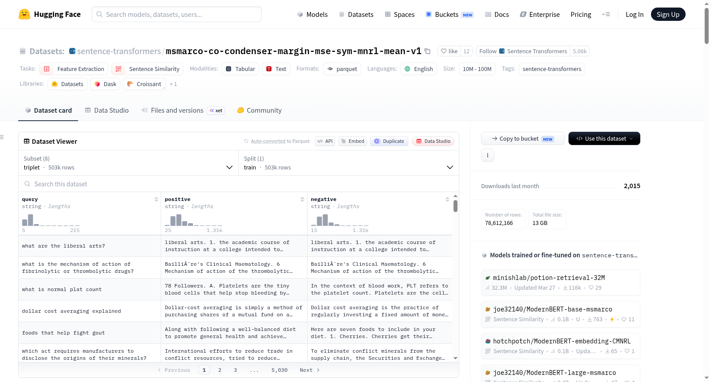Jump to last page 5,030

point(280,370)
